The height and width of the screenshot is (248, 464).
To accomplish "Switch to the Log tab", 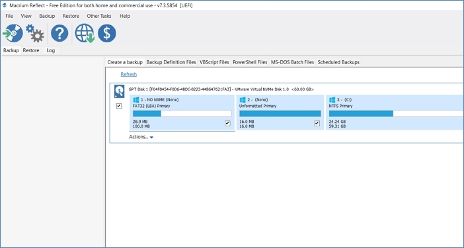I will [x=51, y=50].
